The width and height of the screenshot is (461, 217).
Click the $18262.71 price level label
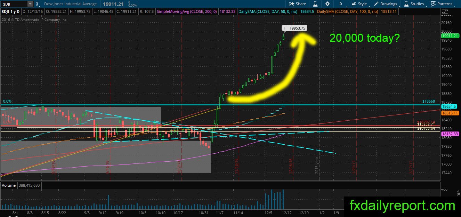tap(426, 124)
